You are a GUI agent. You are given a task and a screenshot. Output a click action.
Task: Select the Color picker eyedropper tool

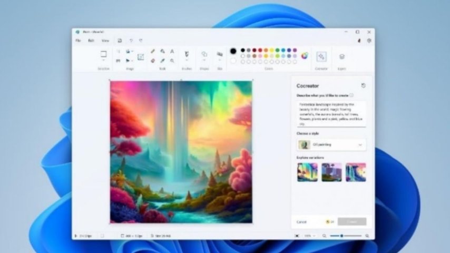coord(162,61)
